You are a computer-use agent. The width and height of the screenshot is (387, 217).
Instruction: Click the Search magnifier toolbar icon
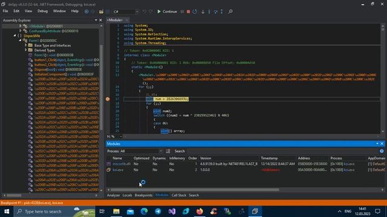tap(230, 11)
